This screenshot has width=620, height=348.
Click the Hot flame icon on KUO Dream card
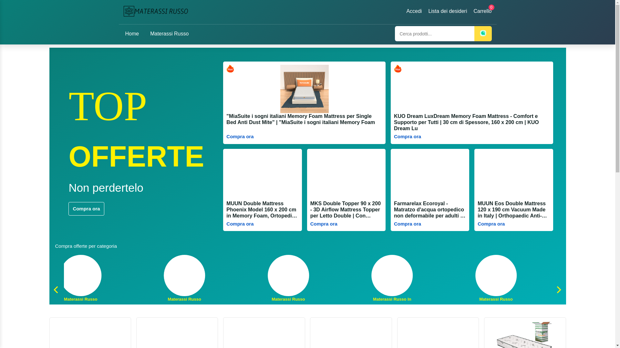click(x=398, y=69)
